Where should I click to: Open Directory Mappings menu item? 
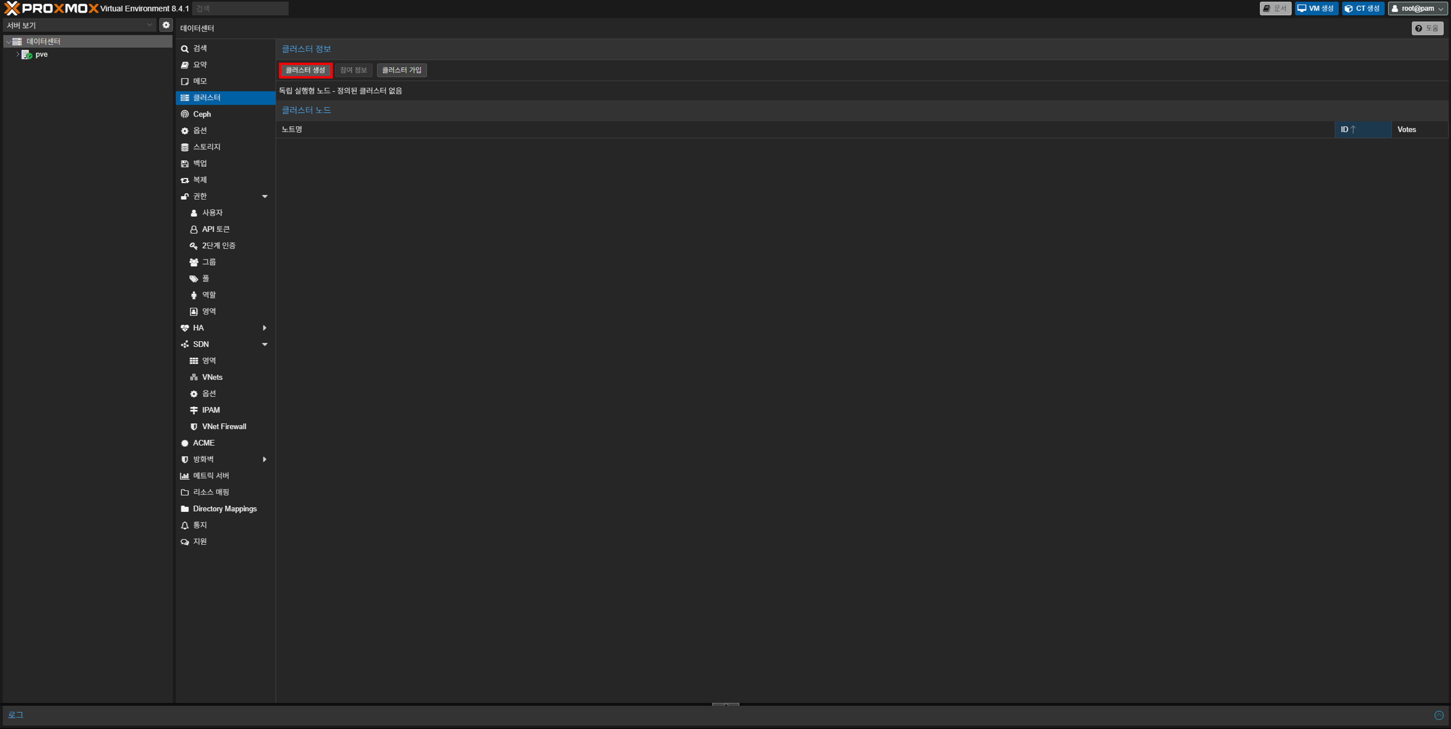coord(225,509)
